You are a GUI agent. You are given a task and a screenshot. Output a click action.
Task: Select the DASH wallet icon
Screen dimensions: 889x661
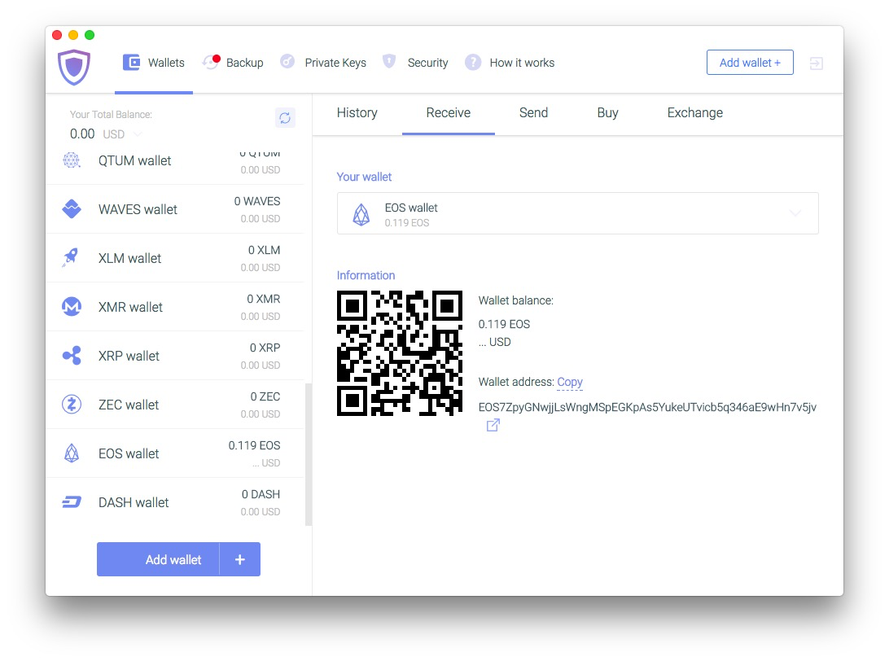[x=72, y=502]
